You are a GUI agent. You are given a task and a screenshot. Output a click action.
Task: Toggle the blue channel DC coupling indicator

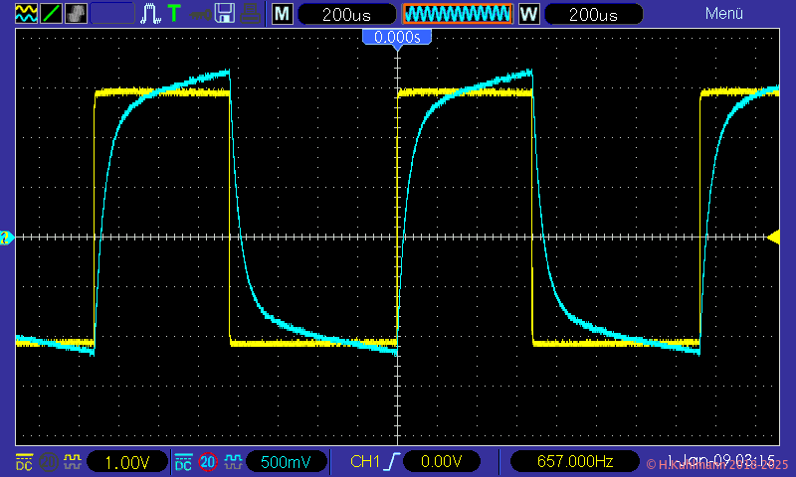pos(184,462)
